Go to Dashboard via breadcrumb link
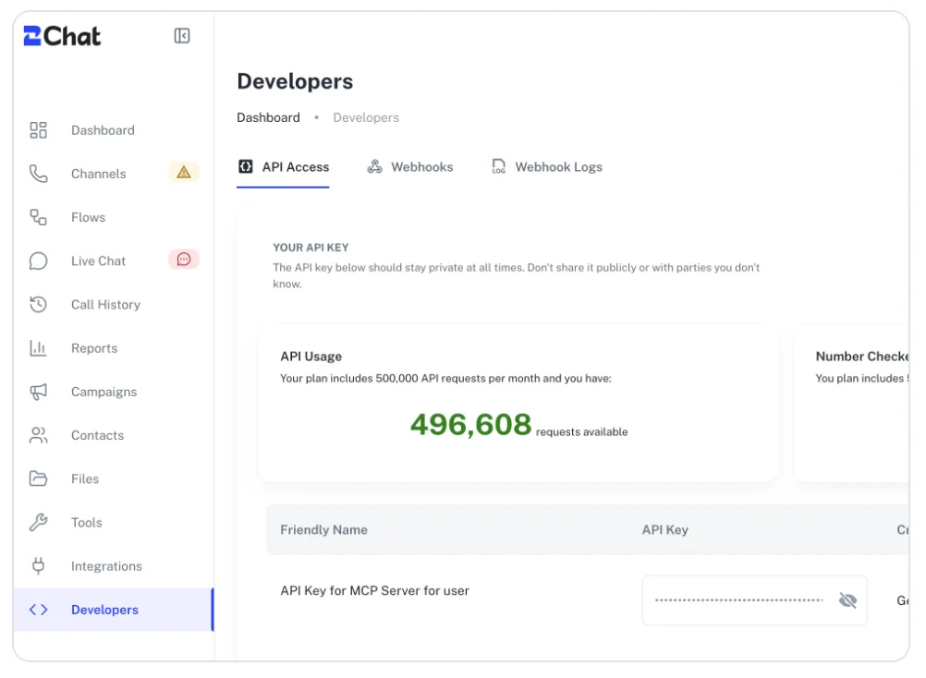 click(x=268, y=117)
